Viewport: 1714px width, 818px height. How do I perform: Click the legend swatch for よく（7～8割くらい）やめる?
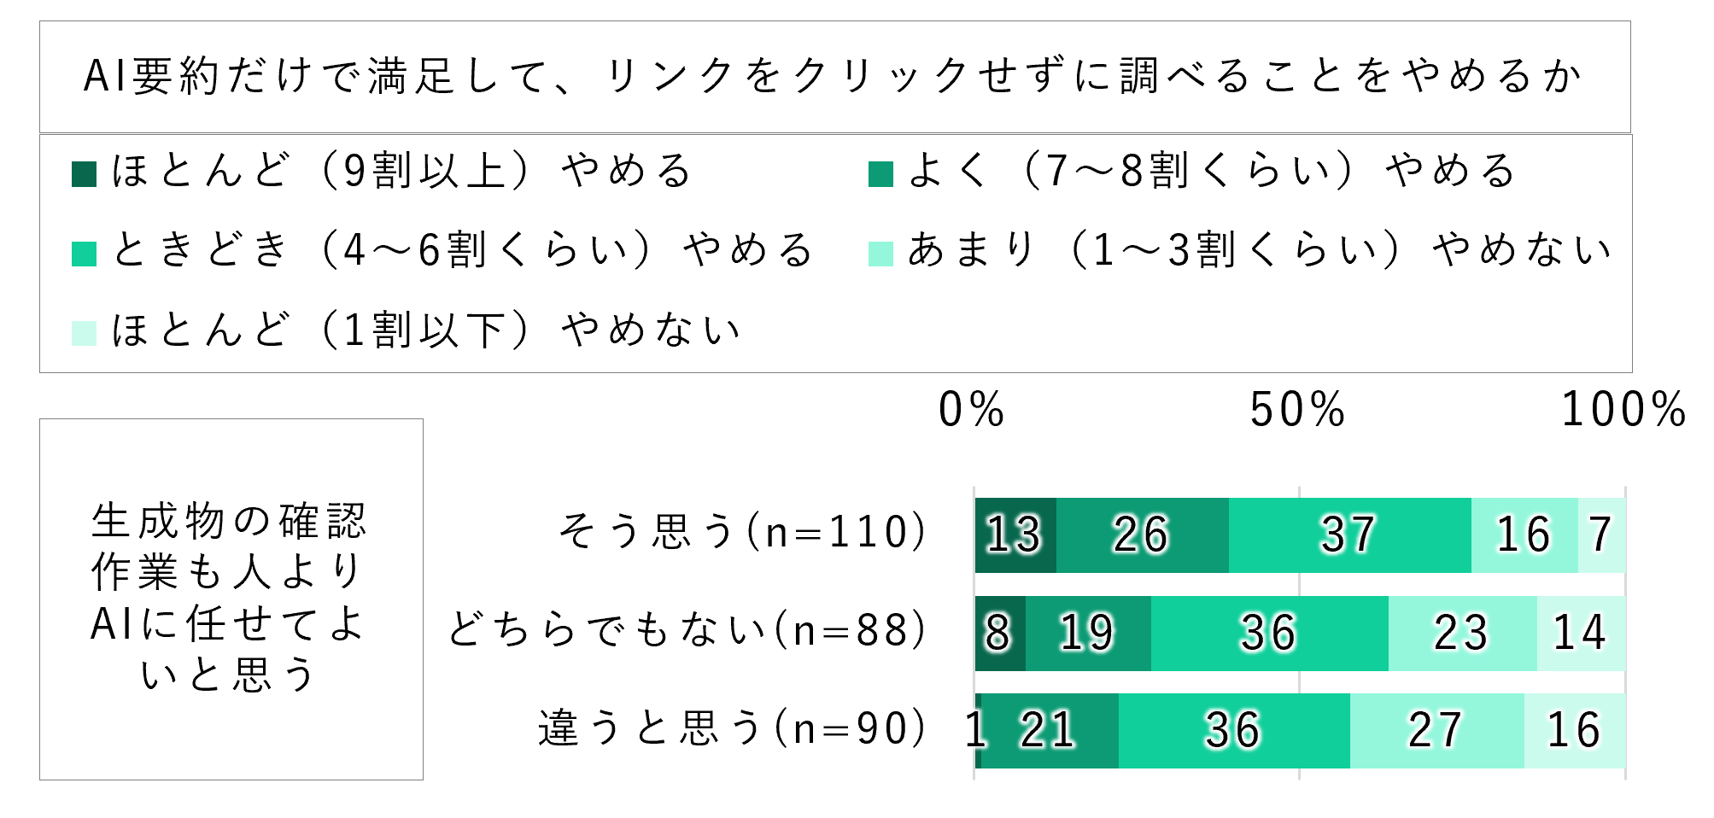(880, 174)
